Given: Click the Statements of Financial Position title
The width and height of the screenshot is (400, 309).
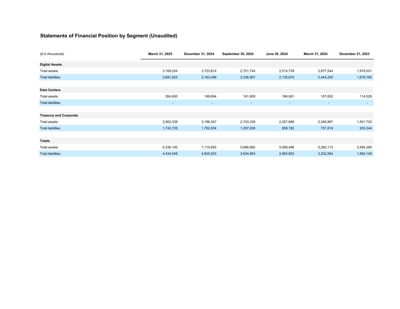Looking at the screenshot, I should [109, 36].
